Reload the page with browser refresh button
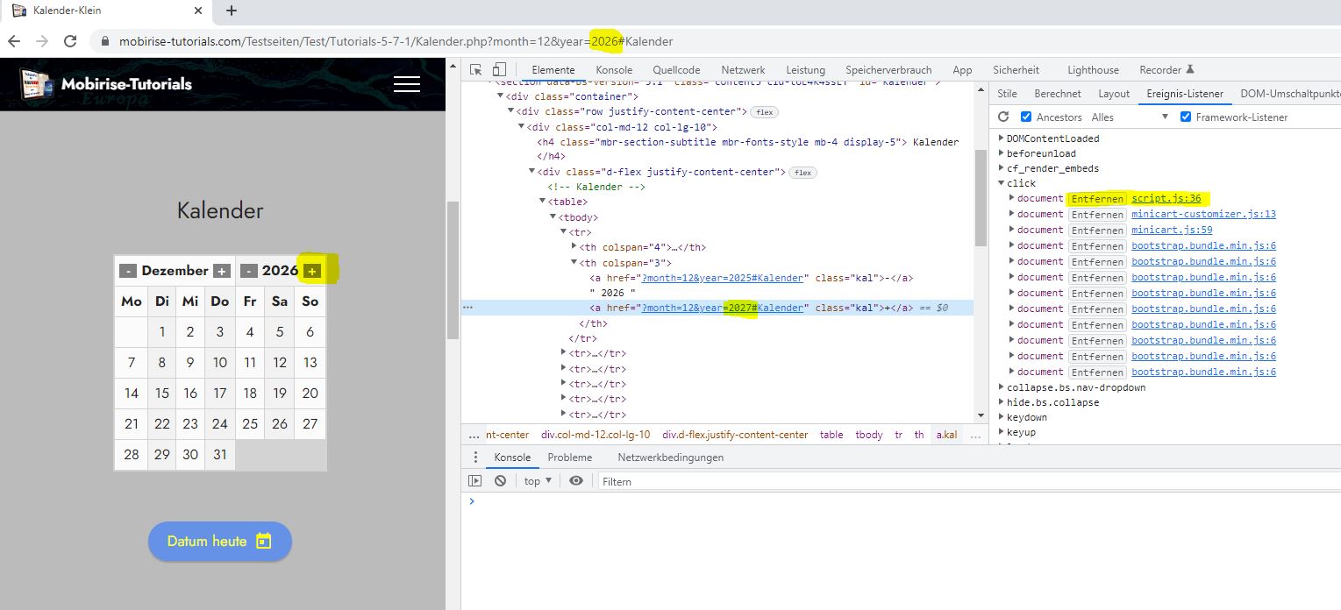1341x610 pixels. point(69,41)
